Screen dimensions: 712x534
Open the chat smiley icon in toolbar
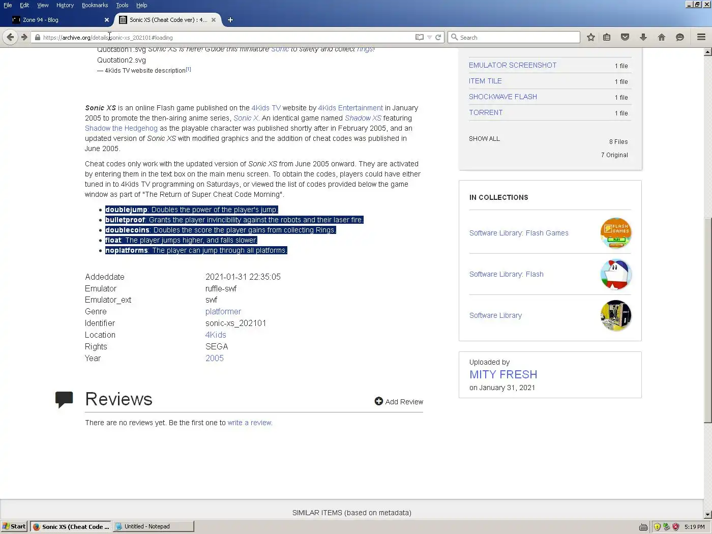679,37
